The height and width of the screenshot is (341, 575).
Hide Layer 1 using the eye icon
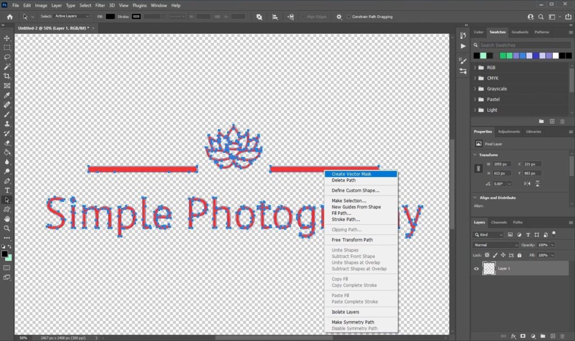(x=477, y=269)
